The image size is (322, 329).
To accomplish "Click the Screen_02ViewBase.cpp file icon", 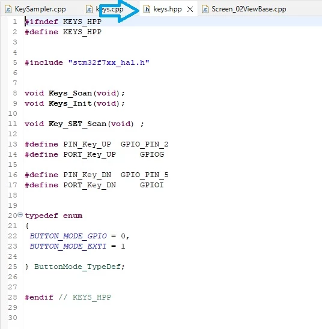I will coord(205,9).
